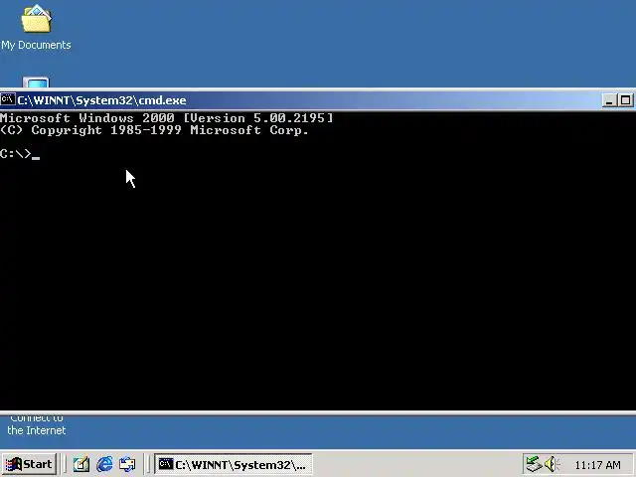Select the C:\WINNT\System32 taskbar button
The height and width of the screenshot is (477, 636).
(234, 464)
